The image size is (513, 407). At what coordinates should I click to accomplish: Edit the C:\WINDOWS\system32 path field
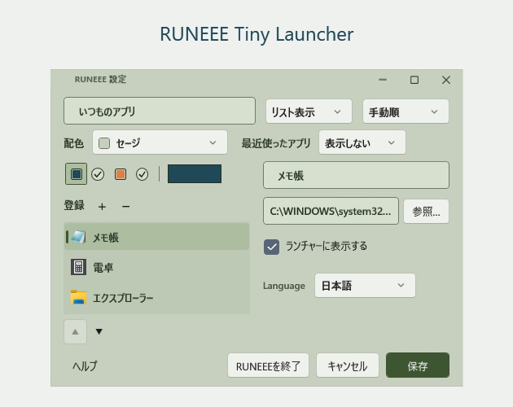[331, 211]
